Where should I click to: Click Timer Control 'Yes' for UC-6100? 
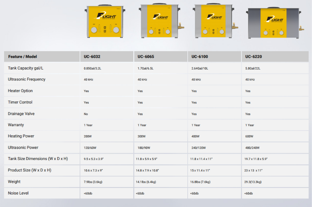194,103
